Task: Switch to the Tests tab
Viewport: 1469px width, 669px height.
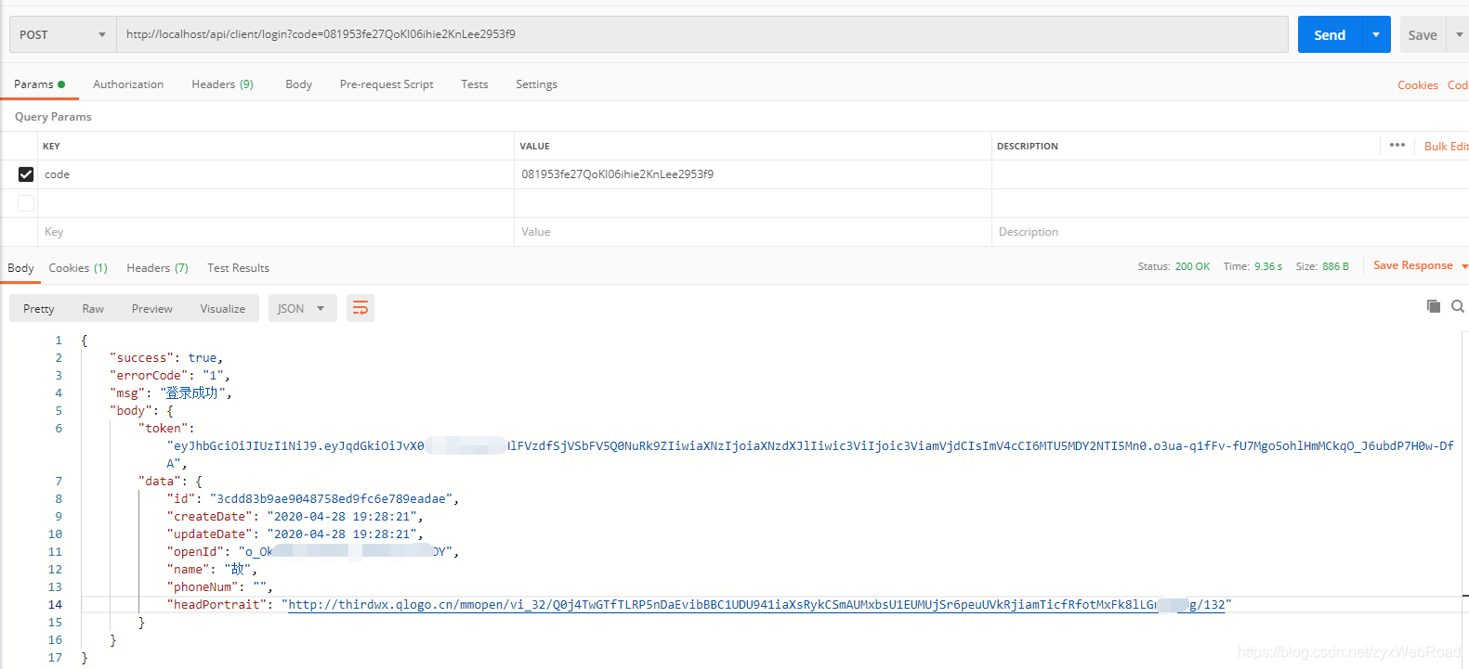Action: coord(474,84)
